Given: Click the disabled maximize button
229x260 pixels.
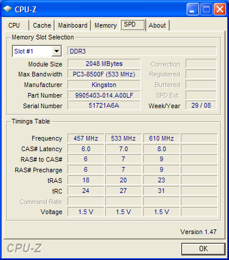Looking at the screenshot, I should coord(206,9).
